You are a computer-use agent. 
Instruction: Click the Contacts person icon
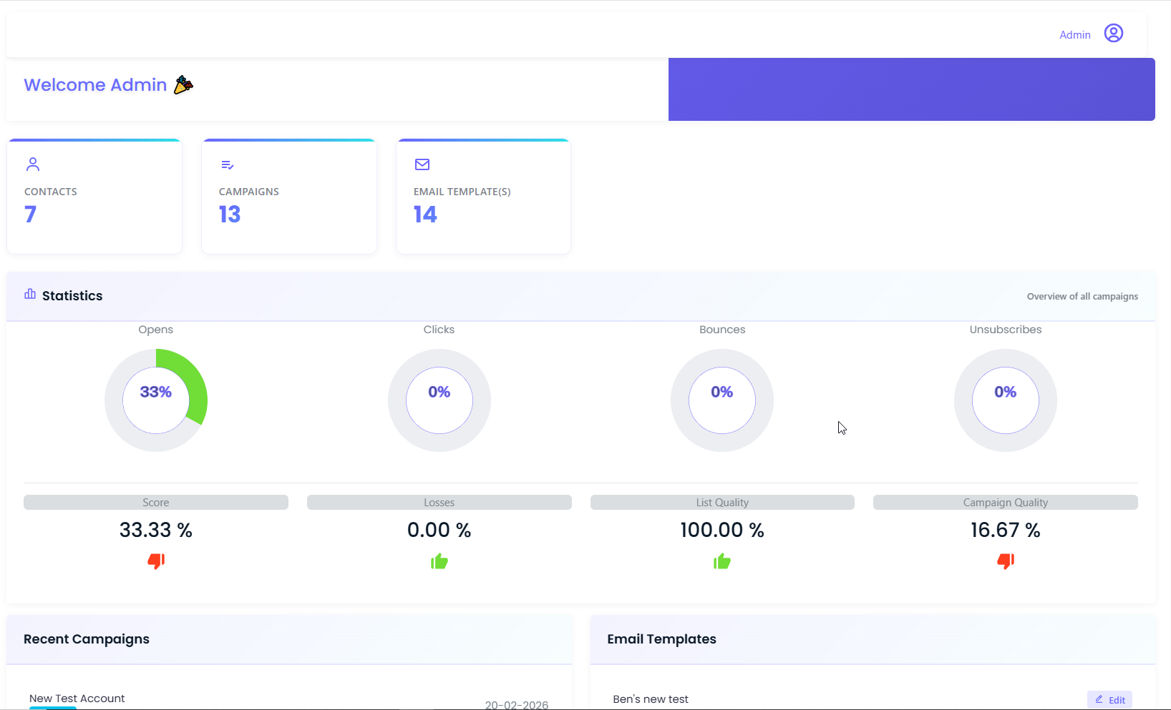point(32,164)
